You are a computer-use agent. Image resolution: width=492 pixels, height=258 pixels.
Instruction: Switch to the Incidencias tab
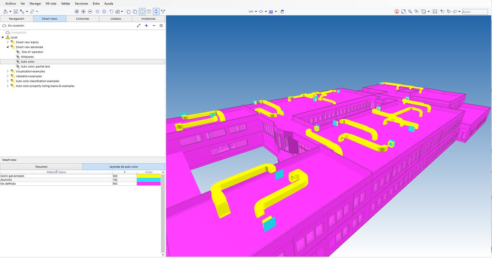pos(148,18)
